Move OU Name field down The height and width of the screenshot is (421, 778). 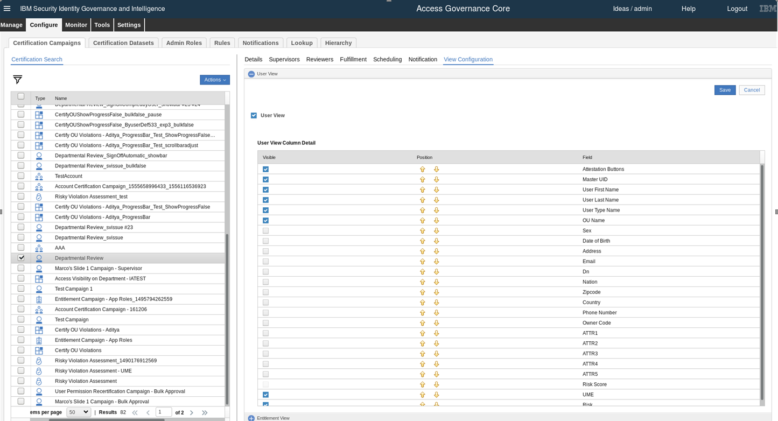(437, 220)
